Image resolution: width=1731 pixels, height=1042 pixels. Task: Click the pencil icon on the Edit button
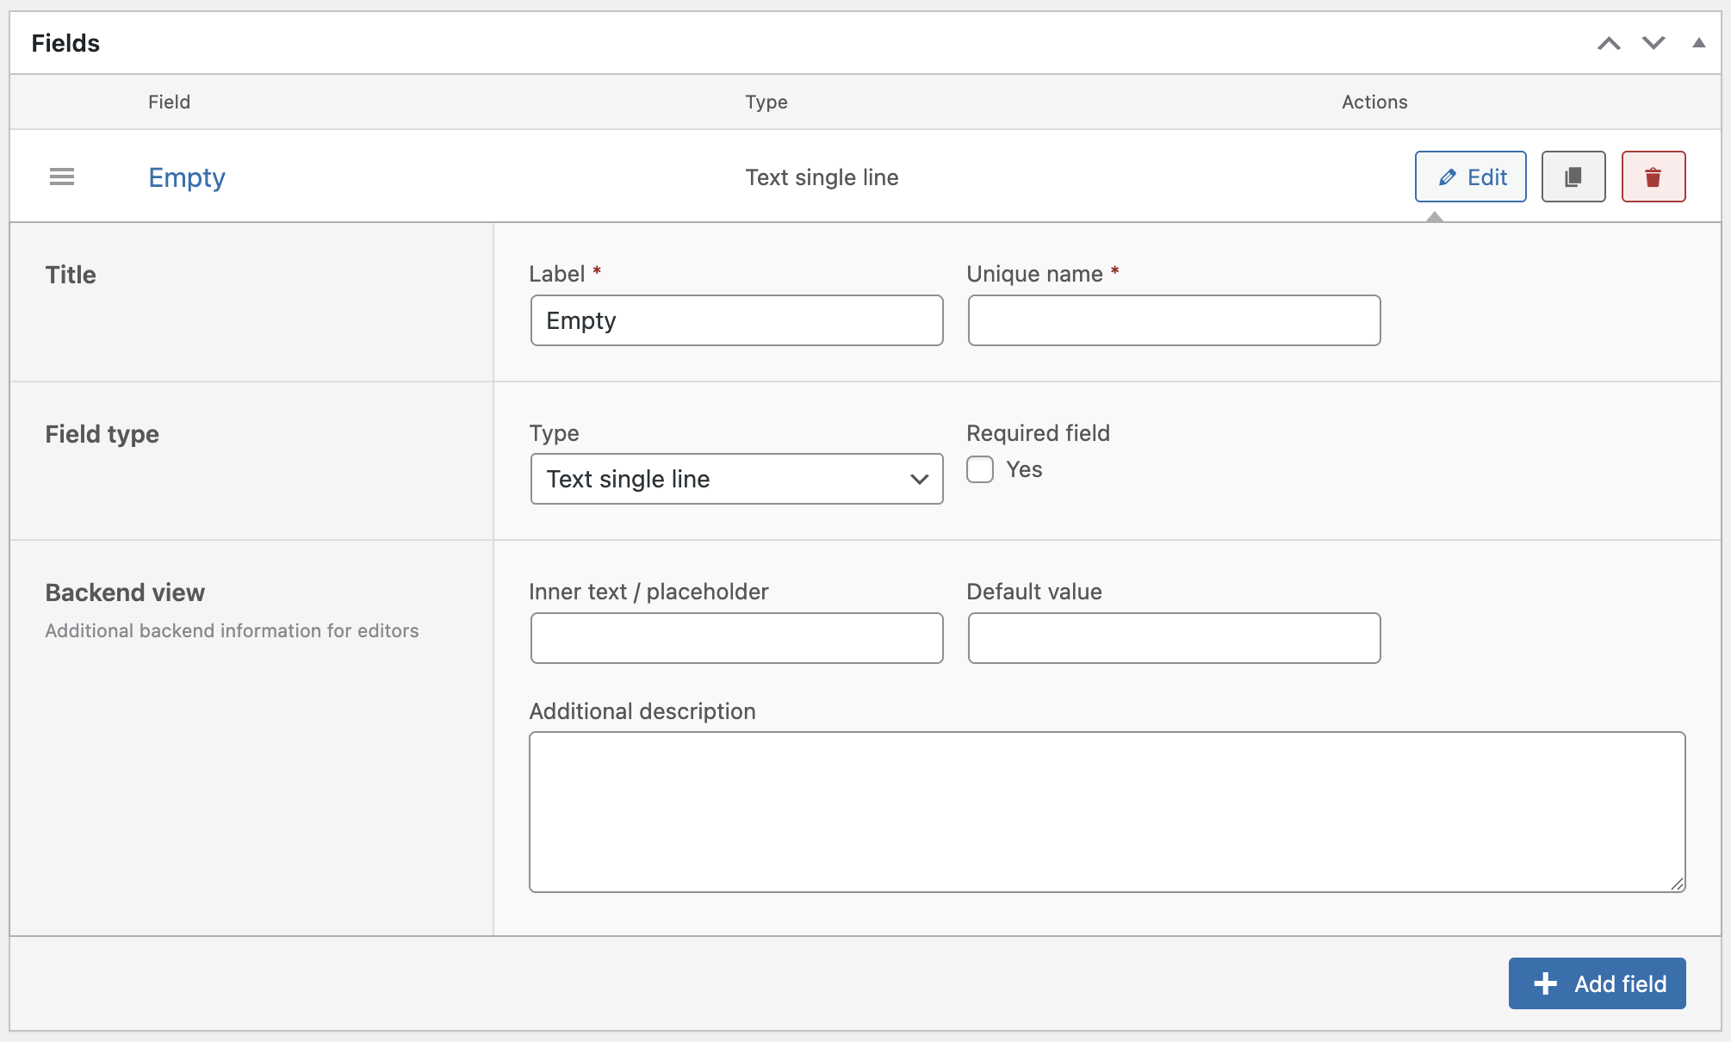click(1448, 177)
